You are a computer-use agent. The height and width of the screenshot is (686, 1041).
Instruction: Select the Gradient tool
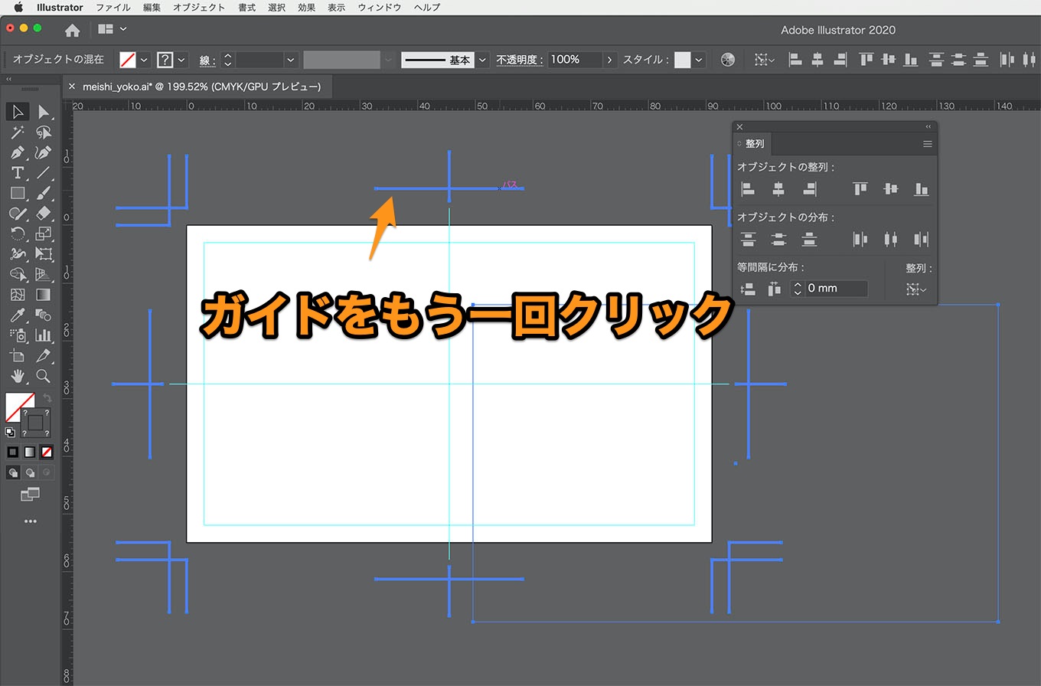point(44,295)
